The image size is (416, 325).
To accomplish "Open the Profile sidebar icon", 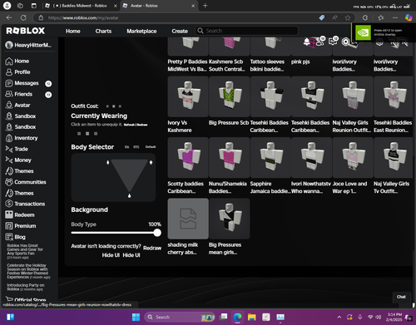I will [x=9, y=72].
